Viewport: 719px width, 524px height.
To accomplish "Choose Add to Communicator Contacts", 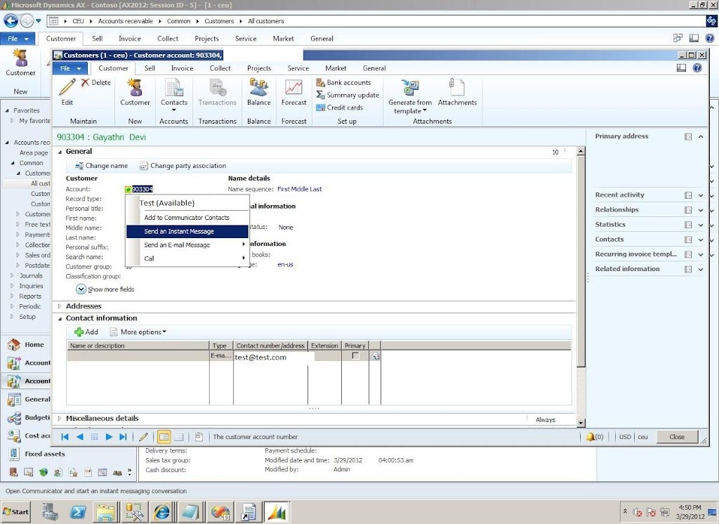I will 187,218.
